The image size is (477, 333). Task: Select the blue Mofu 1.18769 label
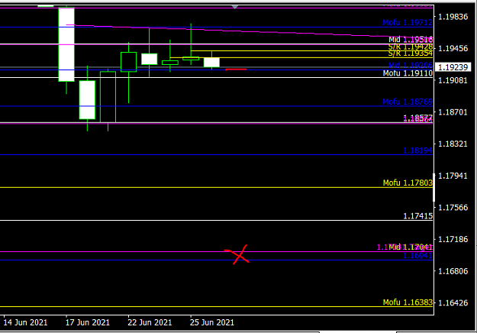coord(408,102)
